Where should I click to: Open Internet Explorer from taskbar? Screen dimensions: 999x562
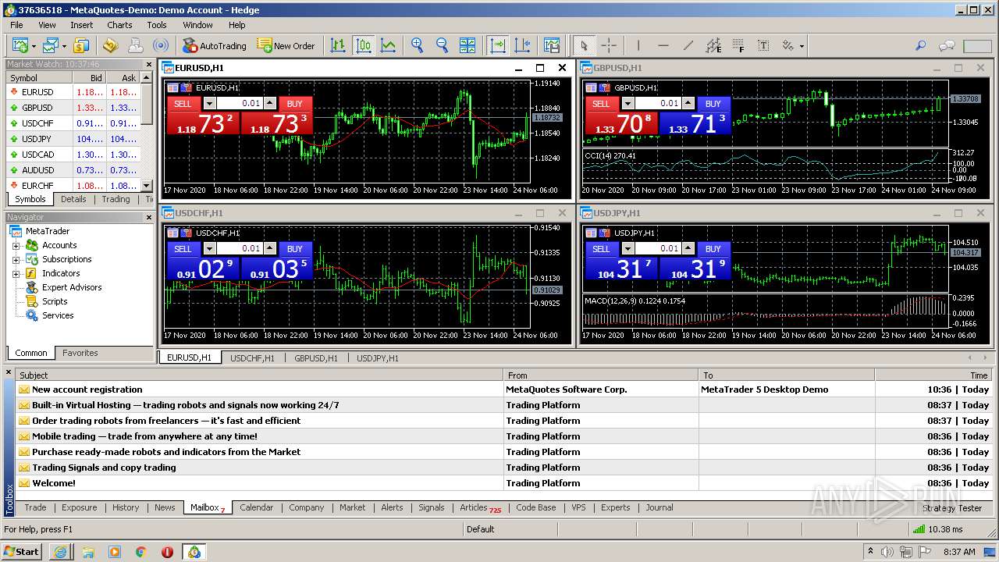tap(60, 551)
